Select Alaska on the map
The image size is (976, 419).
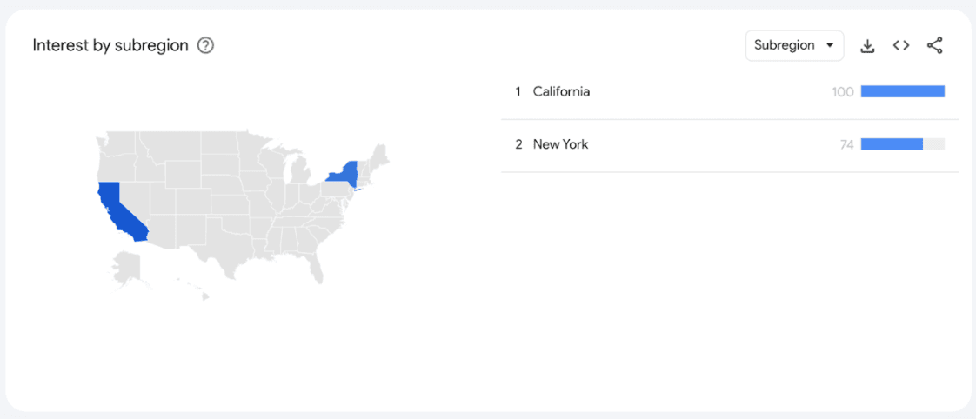[126, 265]
